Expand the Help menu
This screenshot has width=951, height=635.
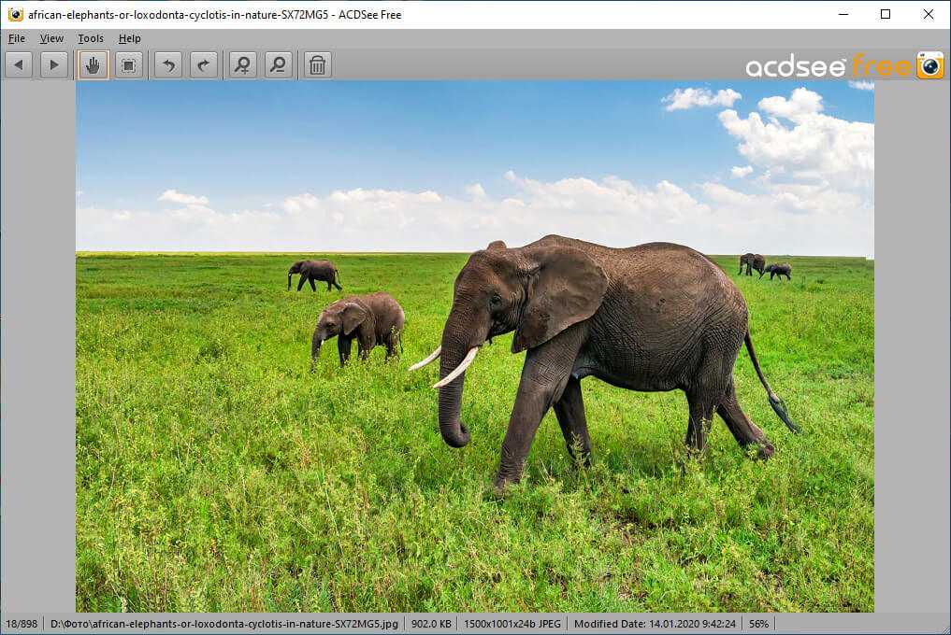click(130, 38)
